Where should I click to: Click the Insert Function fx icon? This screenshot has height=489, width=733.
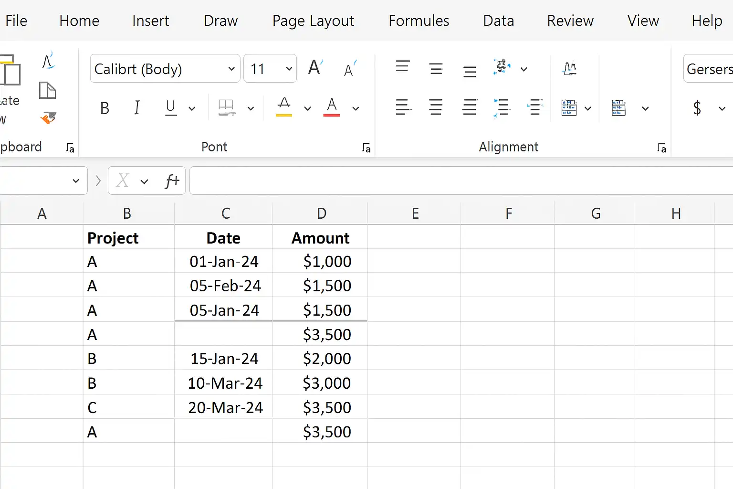(x=172, y=181)
